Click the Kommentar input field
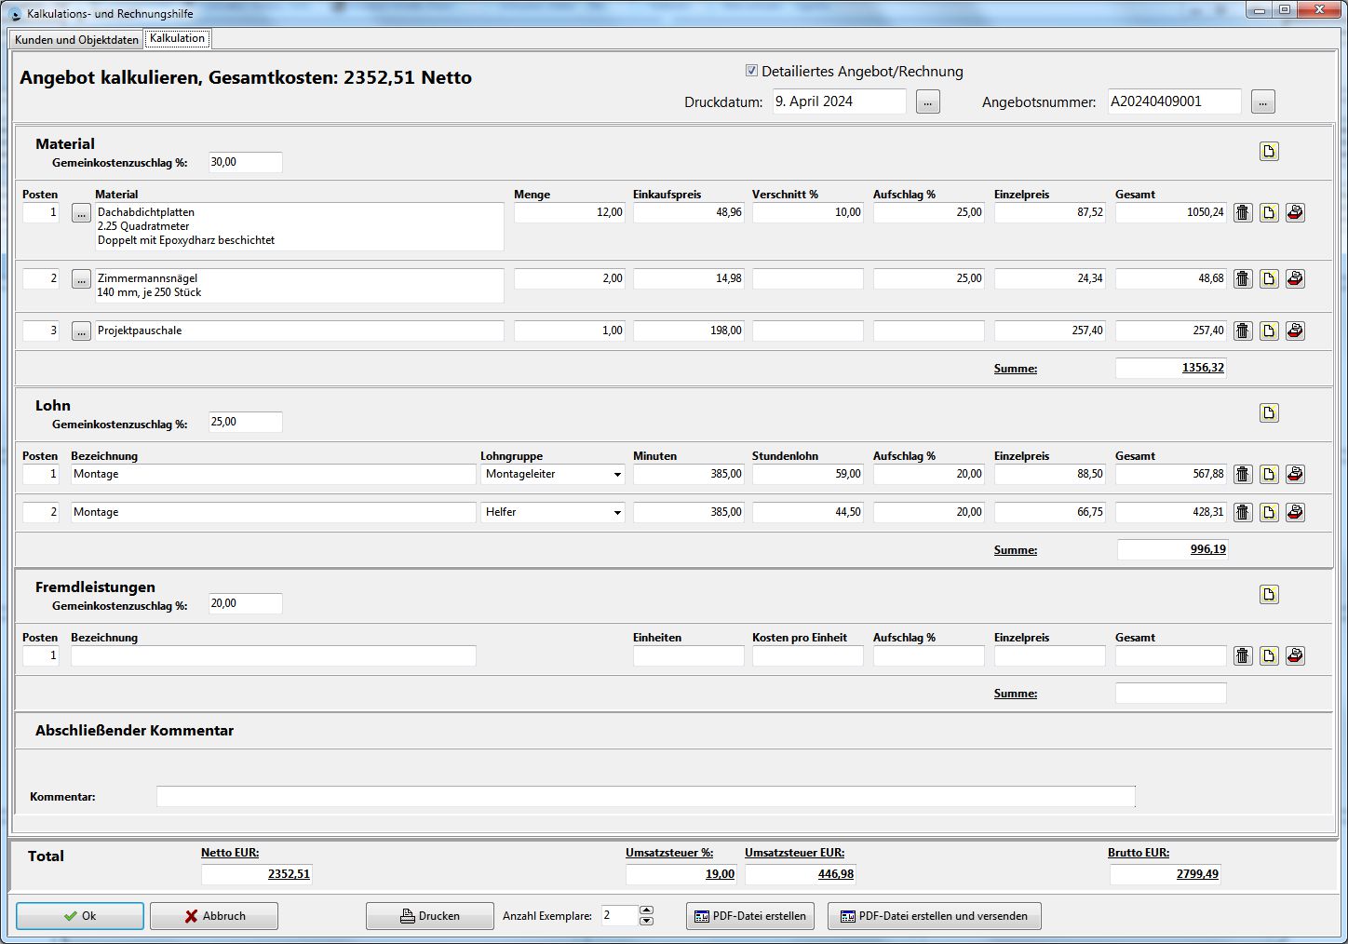The height and width of the screenshot is (944, 1348). click(646, 796)
